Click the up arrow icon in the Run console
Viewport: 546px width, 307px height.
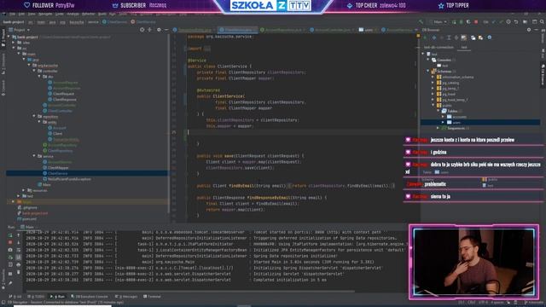19,235
